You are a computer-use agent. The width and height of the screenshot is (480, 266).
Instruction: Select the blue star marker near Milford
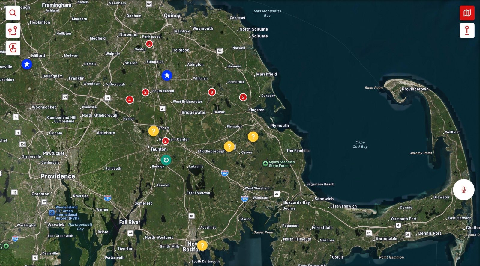[x=27, y=64]
